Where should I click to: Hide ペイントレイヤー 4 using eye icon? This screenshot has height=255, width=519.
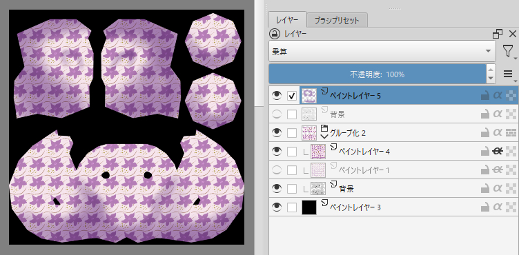coord(276,152)
